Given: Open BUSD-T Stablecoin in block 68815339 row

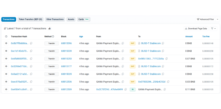Looking at the screenshot, I should 151,51.
